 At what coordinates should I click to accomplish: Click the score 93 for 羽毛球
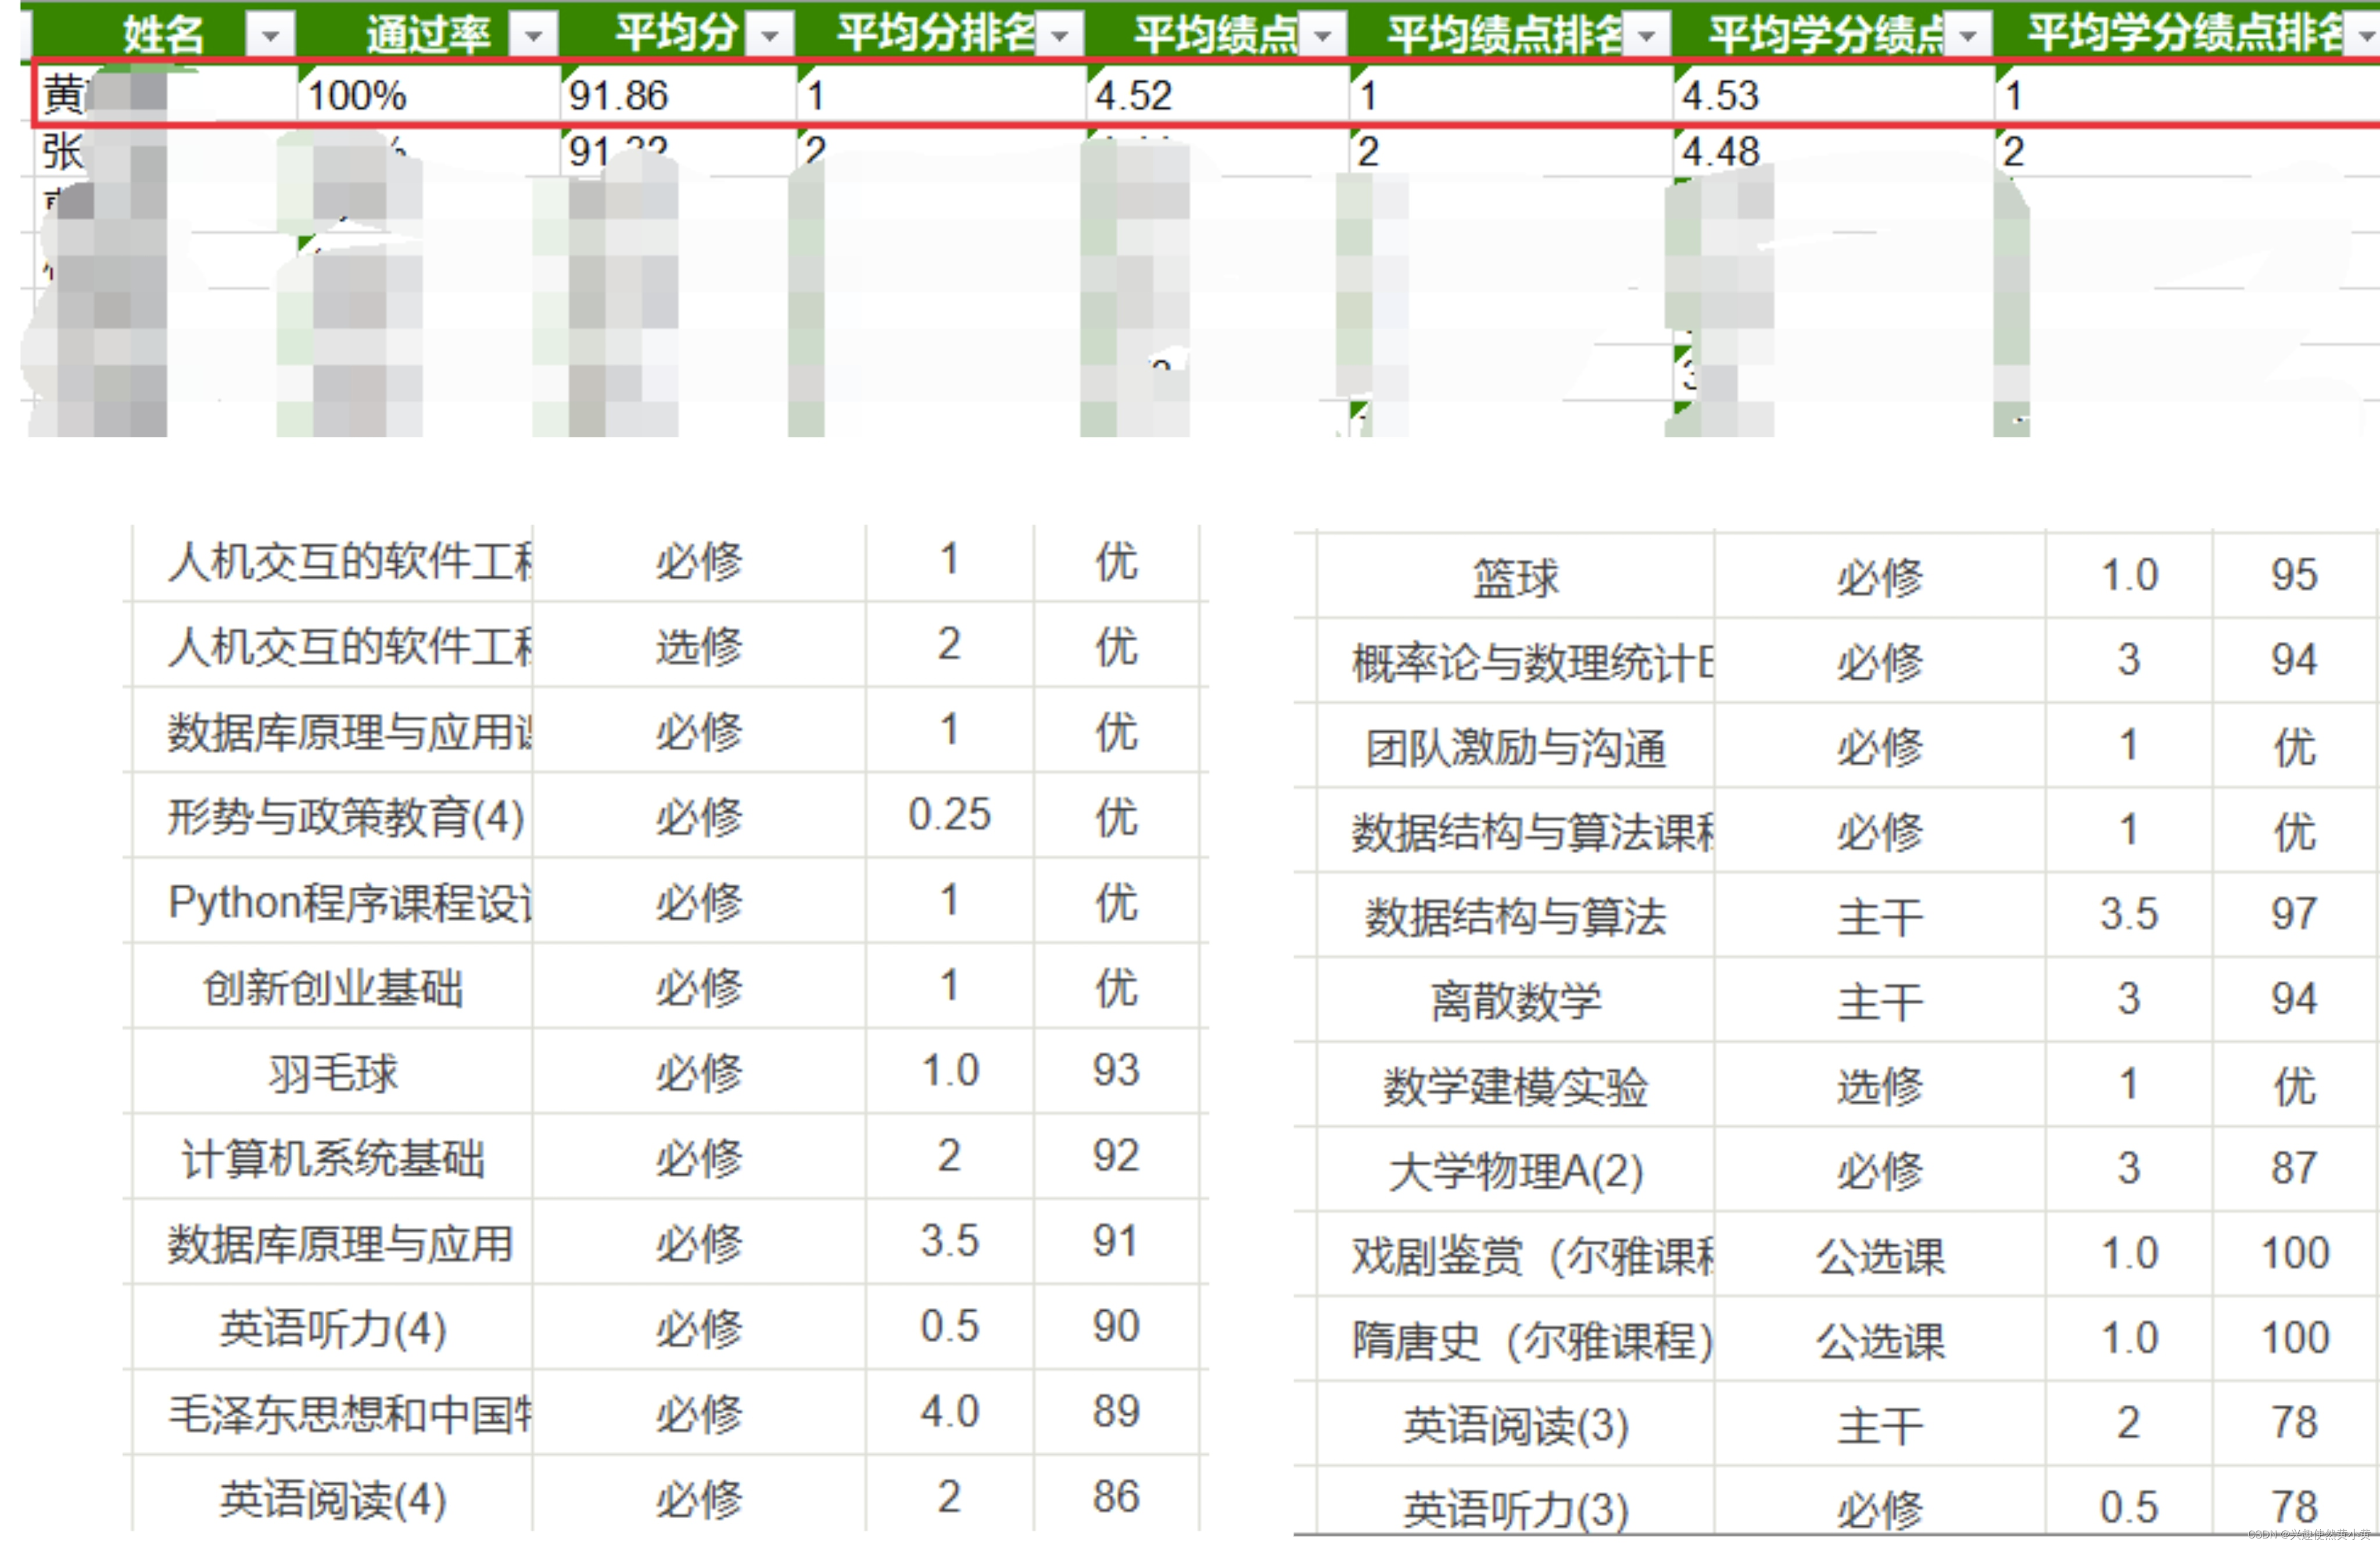tap(1115, 1070)
